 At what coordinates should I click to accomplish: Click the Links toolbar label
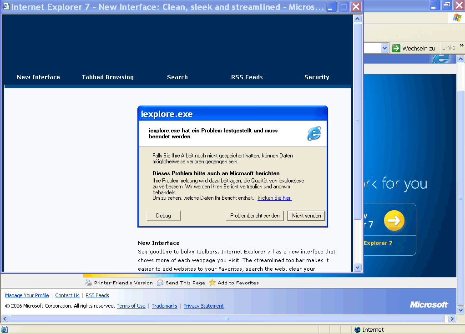(x=449, y=47)
